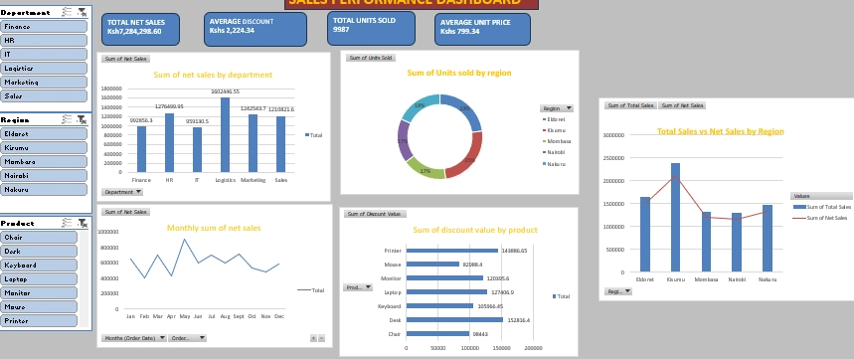The height and width of the screenshot is (359, 854).
Task: Toggle multi-select icon on Product slicer
Action: pyautogui.click(x=67, y=223)
